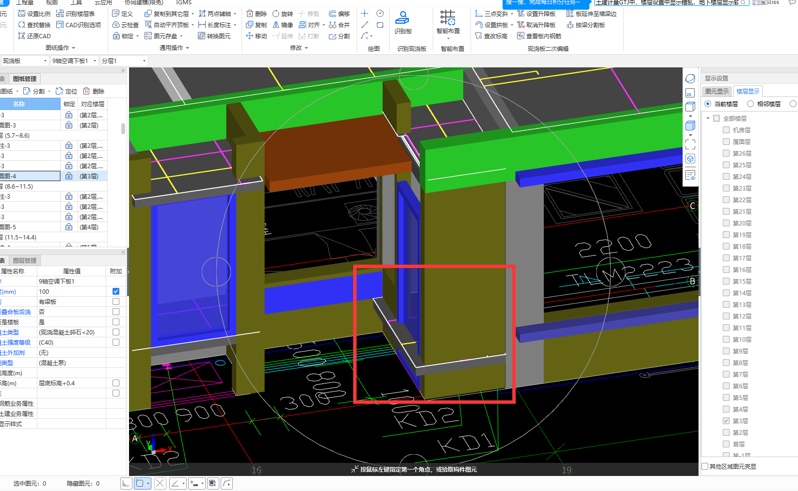Click the 转换图元 convert element tool
798x491 pixels.
pos(214,36)
